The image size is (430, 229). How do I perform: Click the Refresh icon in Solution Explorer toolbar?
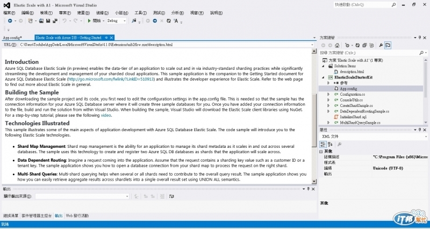point(357,46)
